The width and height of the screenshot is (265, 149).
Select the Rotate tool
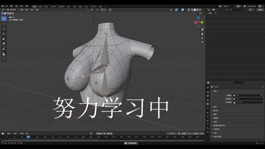click(x=4, y=34)
